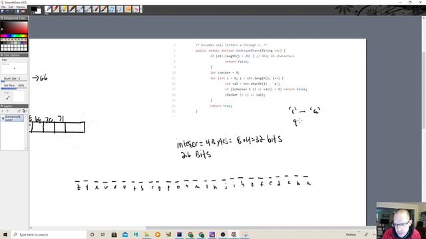The width and height of the screenshot is (426, 239).
Task: Open the Mail app on taskbar
Action: [x=125, y=234]
